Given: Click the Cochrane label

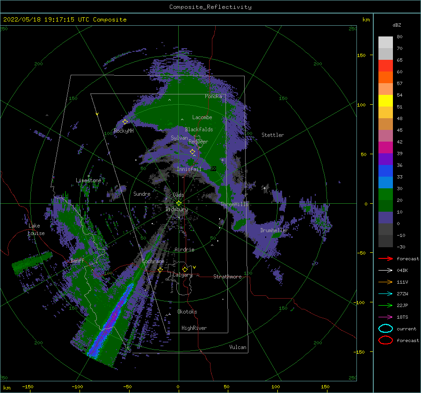Looking at the screenshot, I should [x=153, y=261].
